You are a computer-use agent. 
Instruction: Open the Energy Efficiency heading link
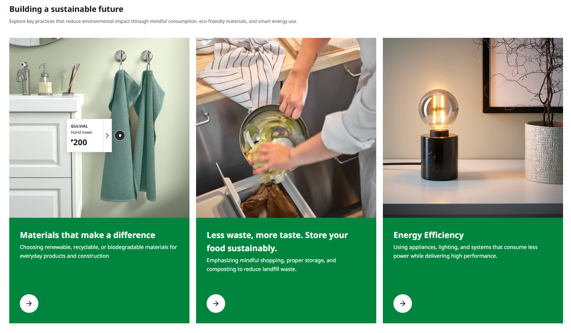[428, 235]
